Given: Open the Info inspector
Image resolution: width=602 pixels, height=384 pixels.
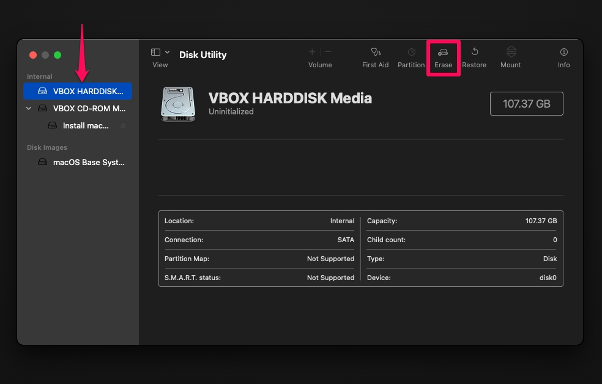Looking at the screenshot, I should click(x=563, y=52).
